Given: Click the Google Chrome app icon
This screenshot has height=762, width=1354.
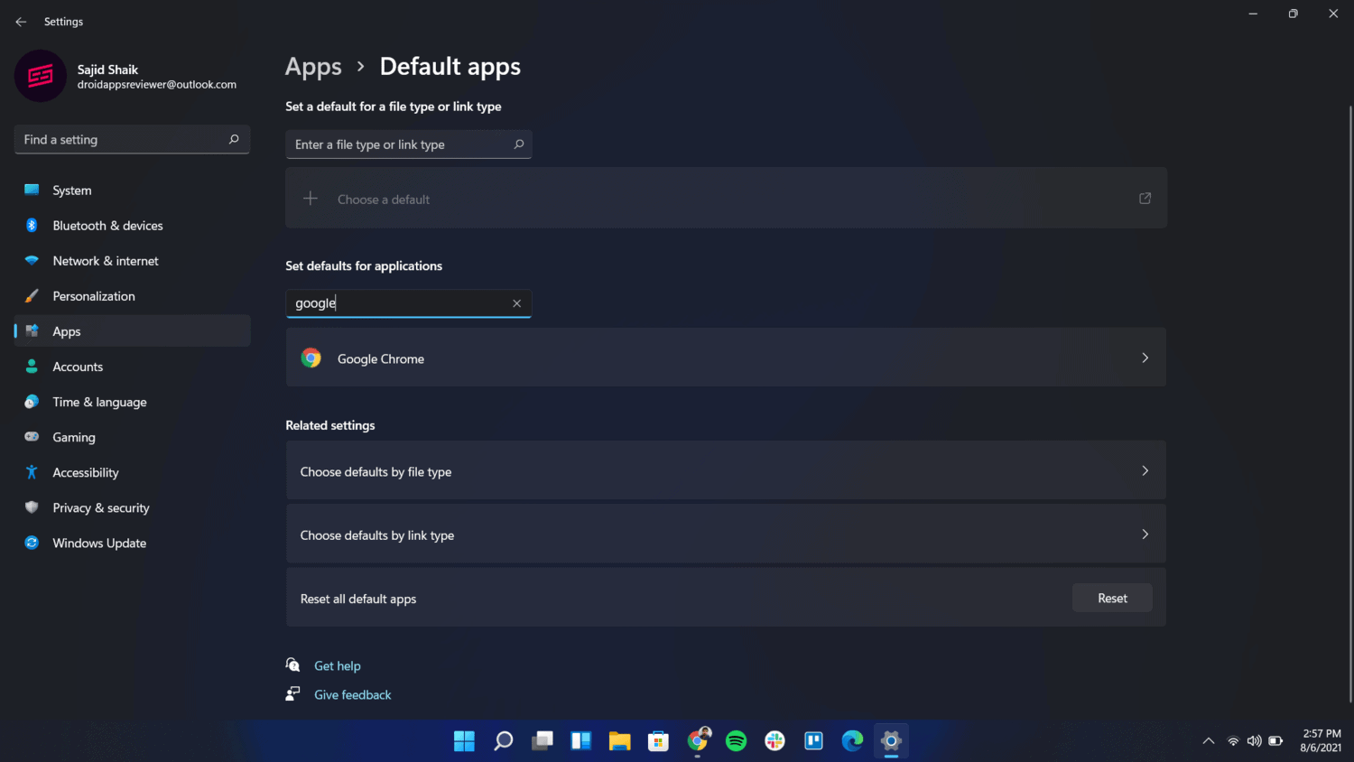Looking at the screenshot, I should pyautogui.click(x=311, y=358).
